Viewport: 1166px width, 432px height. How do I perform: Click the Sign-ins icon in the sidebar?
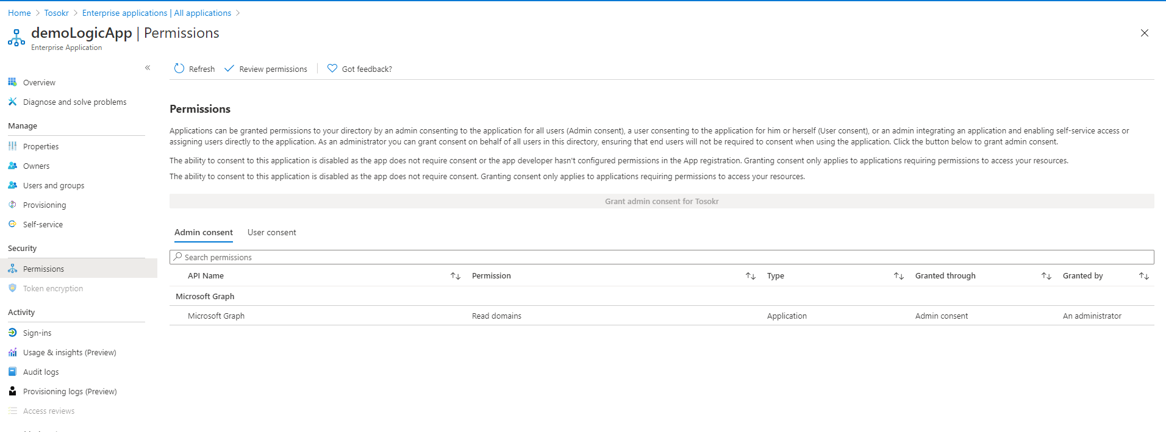12,333
